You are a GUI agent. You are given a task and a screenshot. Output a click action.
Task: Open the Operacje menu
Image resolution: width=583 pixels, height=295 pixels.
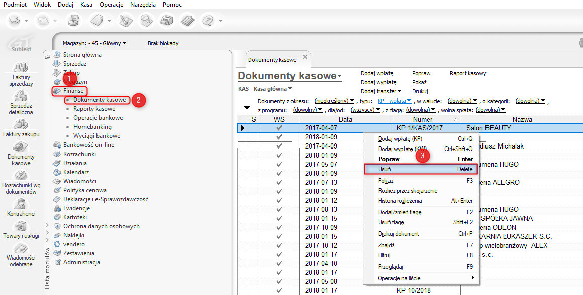pyautogui.click(x=112, y=5)
